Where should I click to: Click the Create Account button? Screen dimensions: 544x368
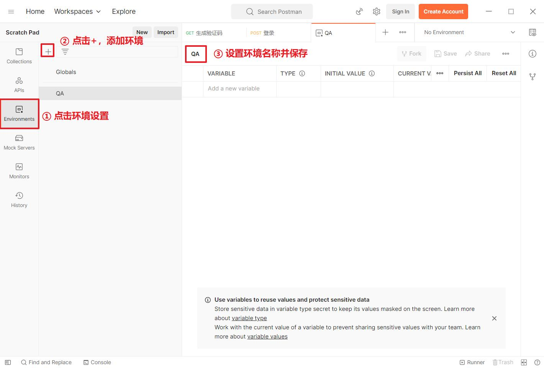click(443, 11)
